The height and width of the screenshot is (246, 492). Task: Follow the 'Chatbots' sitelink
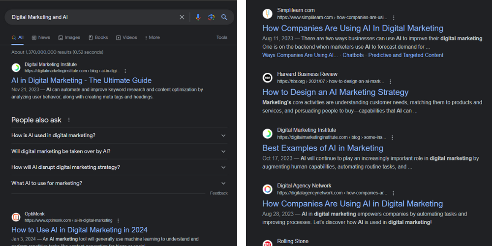pos(353,55)
